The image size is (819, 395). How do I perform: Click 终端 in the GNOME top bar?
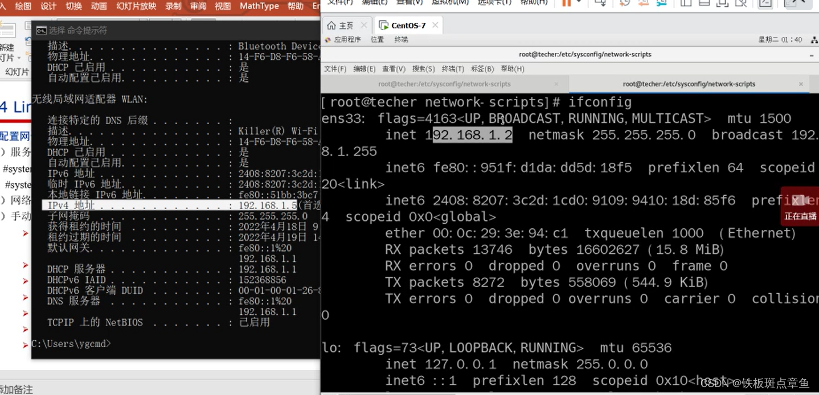(401, 40)
